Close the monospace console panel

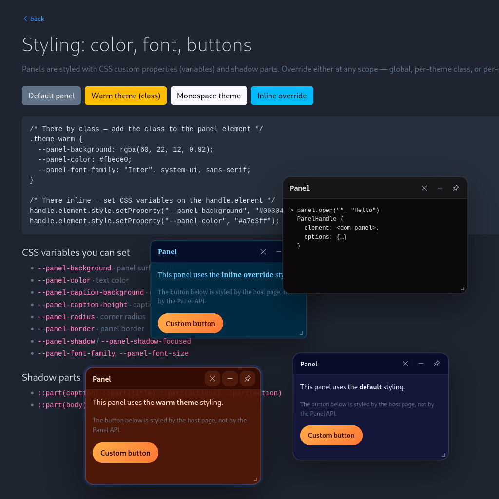424,188
